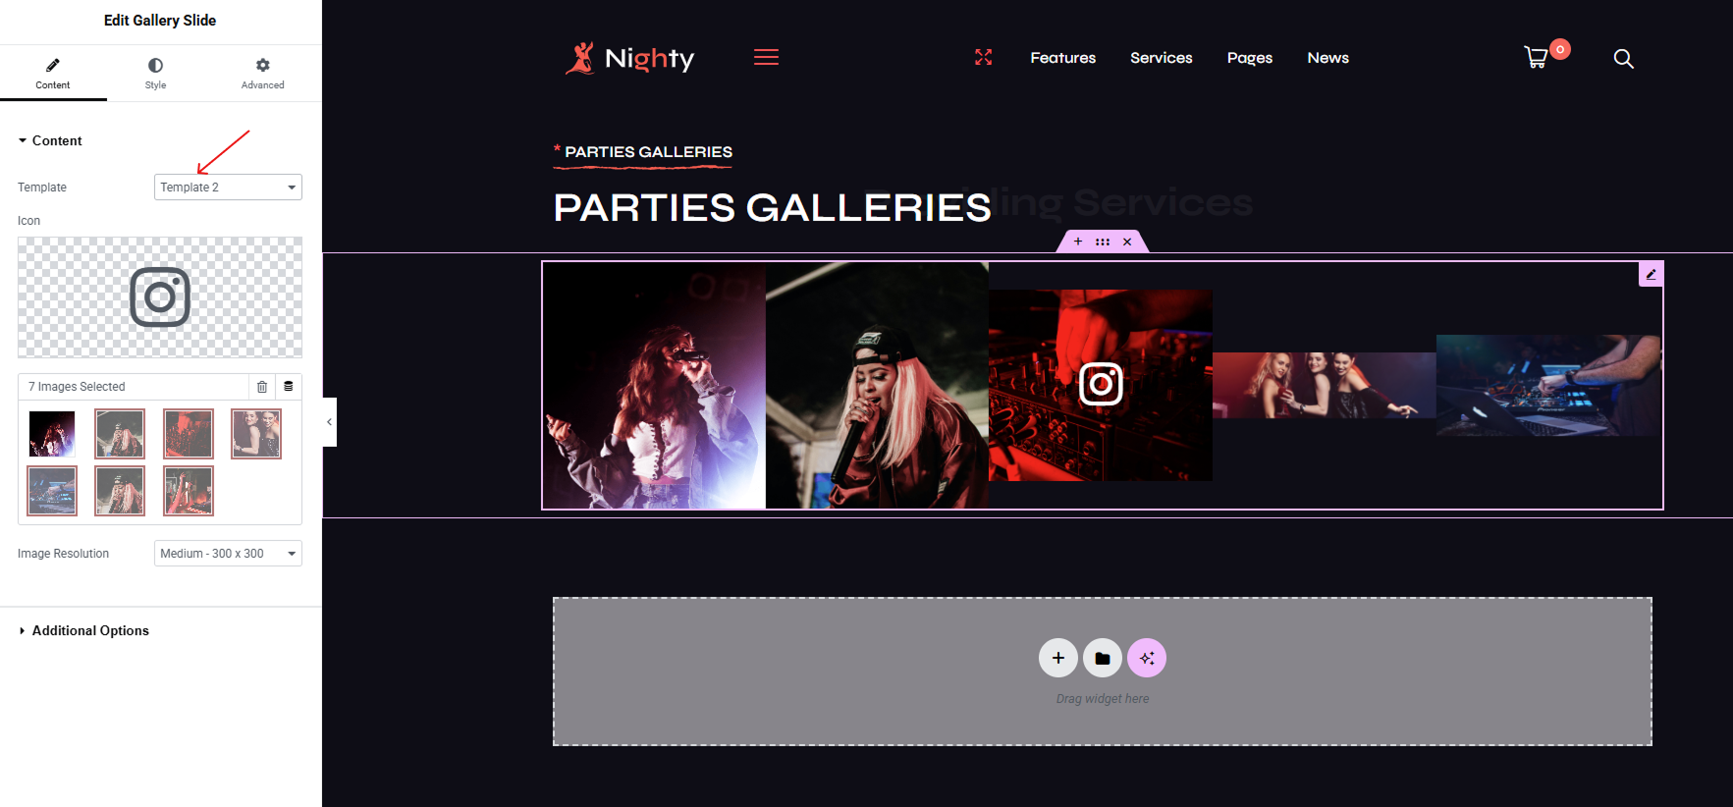Open the Template 2 dropdown
Screen dimensions: 1733x807
(228, 188)
